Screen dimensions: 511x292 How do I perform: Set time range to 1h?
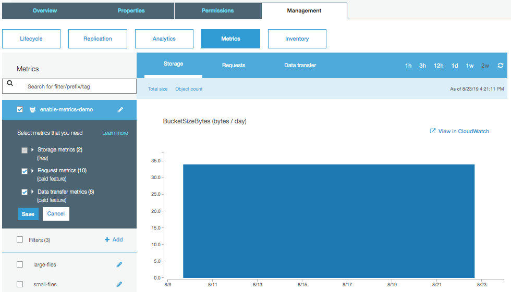click(x=408, y=66)
